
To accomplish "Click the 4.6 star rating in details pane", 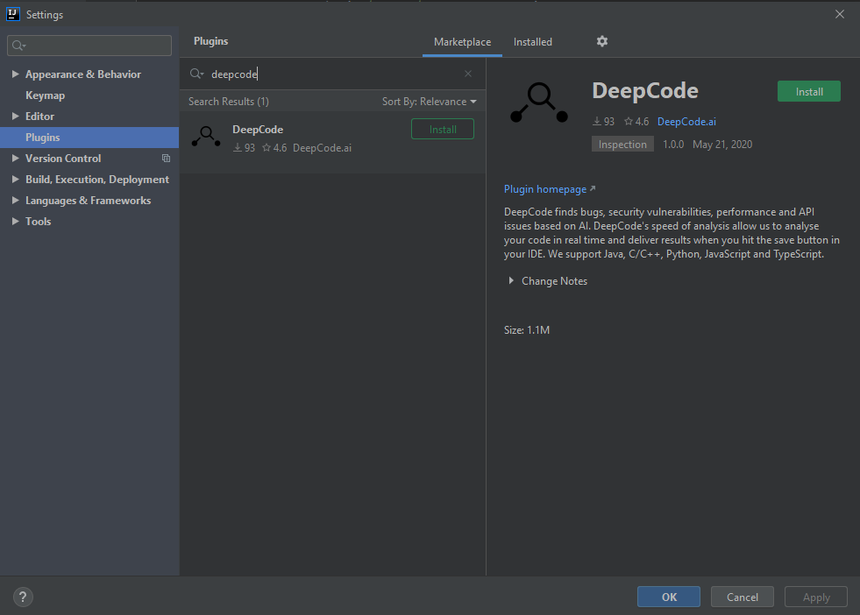I will click(636, 122).
